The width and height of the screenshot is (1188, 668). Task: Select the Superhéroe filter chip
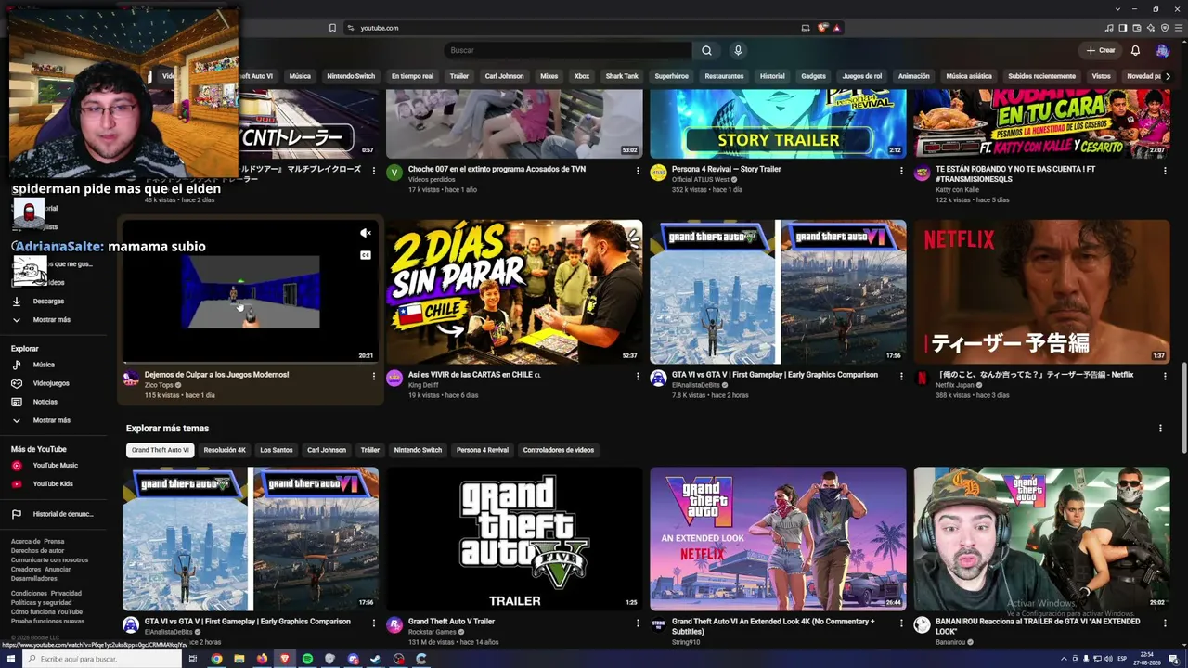pyautogui.click(x=671, y=76)
